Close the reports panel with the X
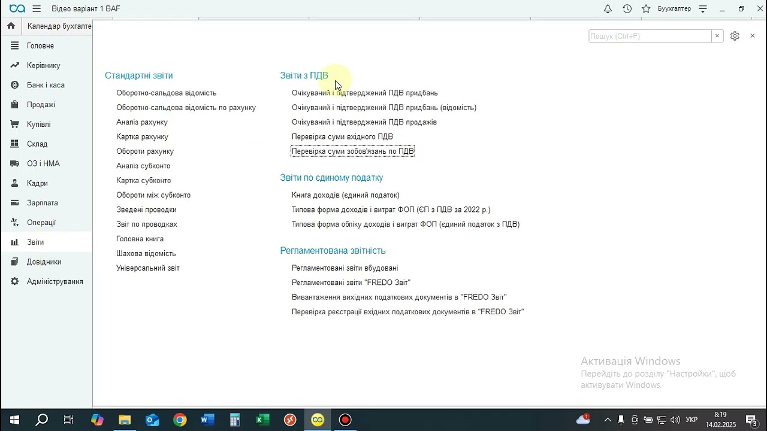767x431 pixels. point(753,36)
